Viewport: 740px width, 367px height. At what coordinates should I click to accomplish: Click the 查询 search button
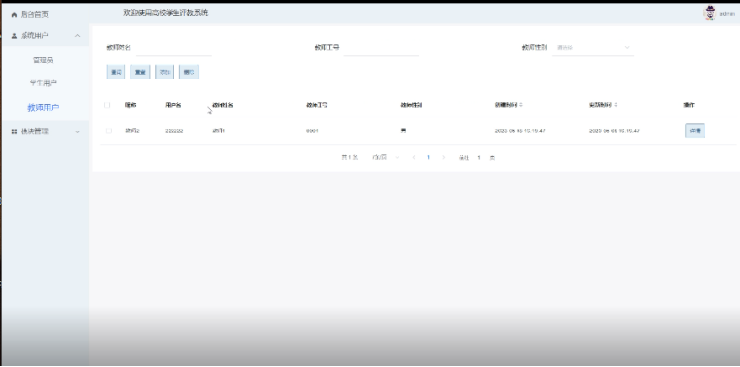(x=116, y=72)
